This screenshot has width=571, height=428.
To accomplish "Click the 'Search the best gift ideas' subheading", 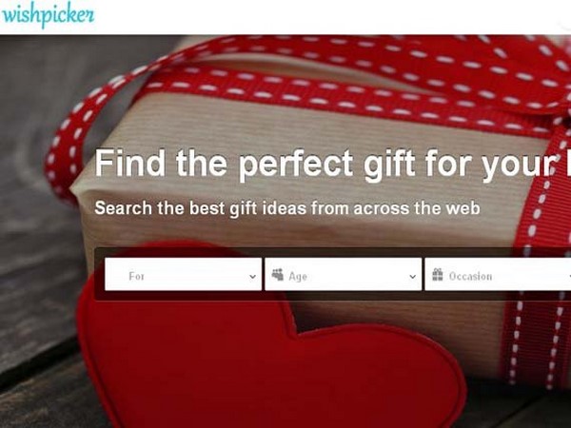I will click(x=287, y=208).
